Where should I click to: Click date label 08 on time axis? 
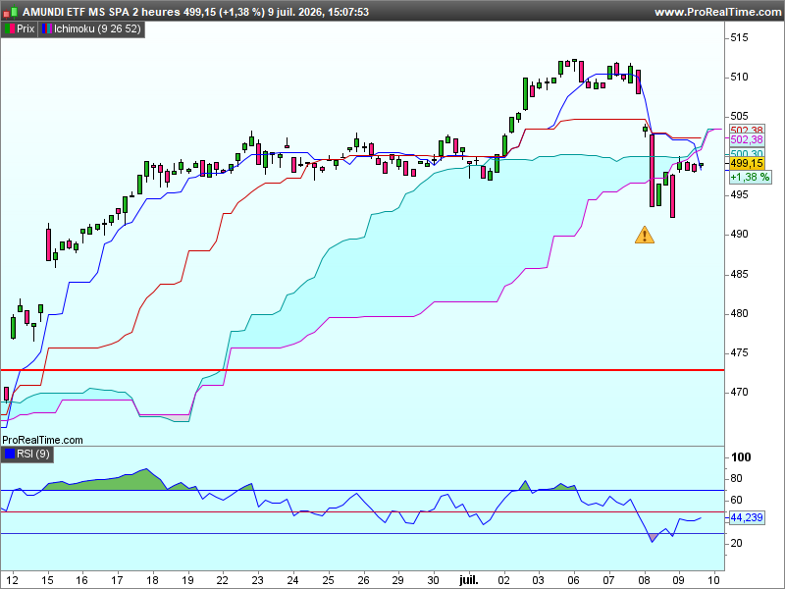645,580
